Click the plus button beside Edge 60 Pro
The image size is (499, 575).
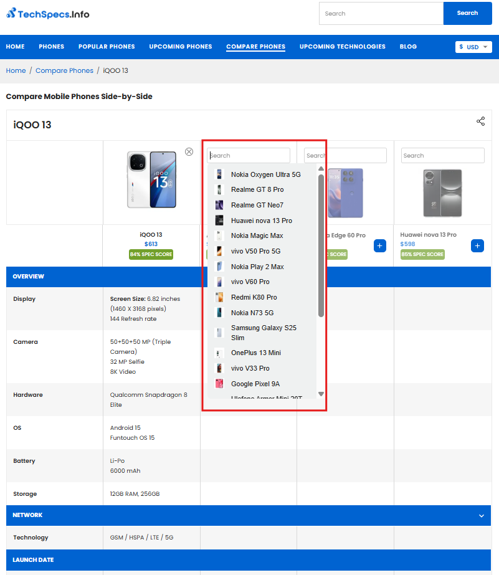(x=380, y=245)
